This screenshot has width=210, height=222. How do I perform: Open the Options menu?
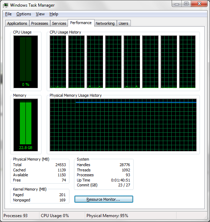(x=24, y=14)
